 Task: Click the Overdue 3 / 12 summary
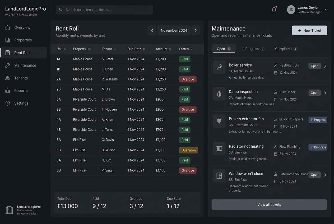click(x=136, y=203)
